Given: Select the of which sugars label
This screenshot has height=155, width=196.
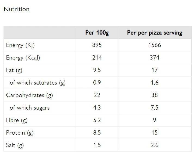Looking at the screenshot, I should (x=30, y=108).
